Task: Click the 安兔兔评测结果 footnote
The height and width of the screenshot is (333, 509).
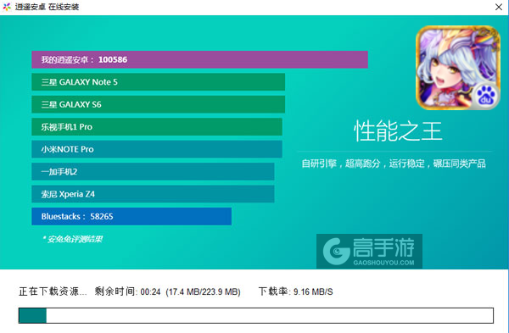Action: (72, 239)
